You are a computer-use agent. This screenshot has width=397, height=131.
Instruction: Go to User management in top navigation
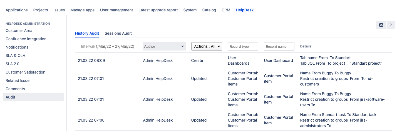[116, 10]
